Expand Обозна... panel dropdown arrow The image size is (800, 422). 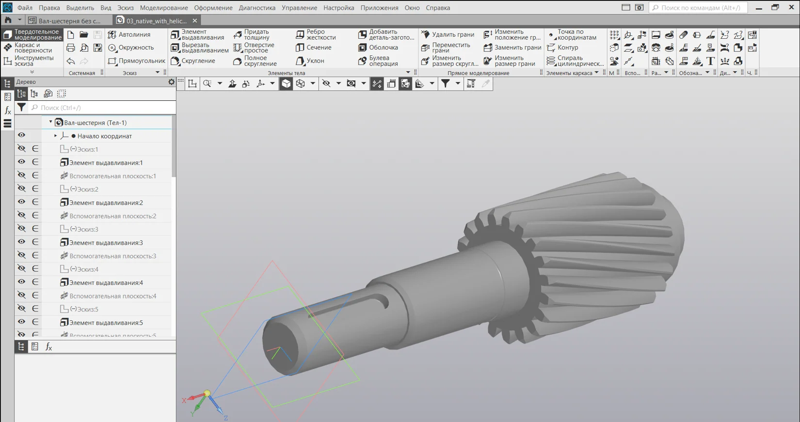(x=707, y=73)
